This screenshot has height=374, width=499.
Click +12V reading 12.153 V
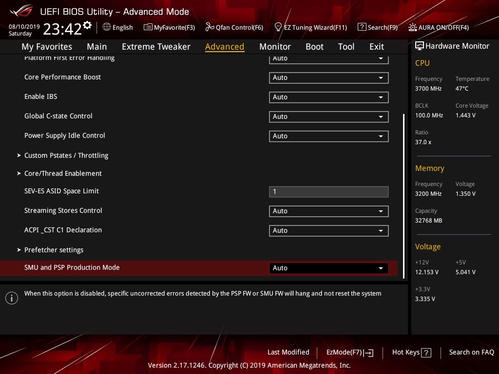pos(426,272)
